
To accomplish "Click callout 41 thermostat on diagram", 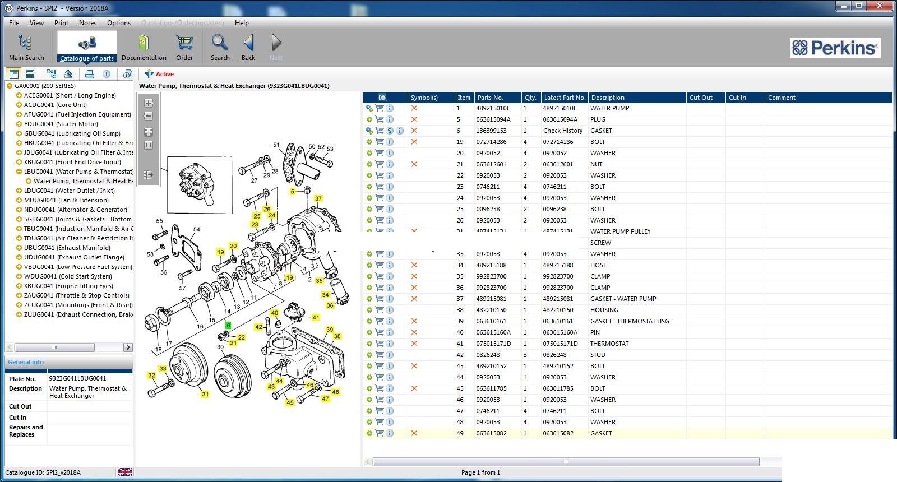I will [x=316, y=317].
